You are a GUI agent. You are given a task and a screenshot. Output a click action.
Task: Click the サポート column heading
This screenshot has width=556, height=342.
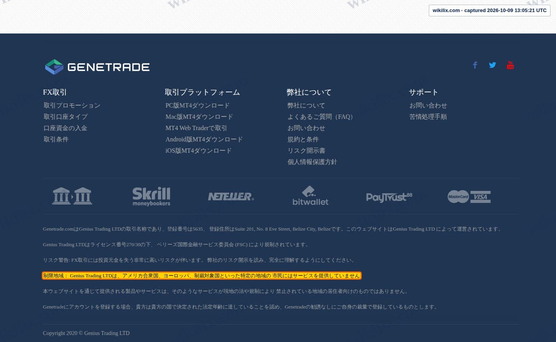coord(423,92)
